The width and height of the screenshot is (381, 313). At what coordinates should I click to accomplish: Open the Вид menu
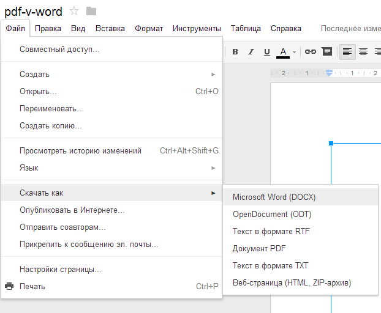pos(78,28)
